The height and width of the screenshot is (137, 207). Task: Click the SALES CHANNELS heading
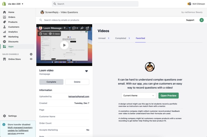pos(11,54)
